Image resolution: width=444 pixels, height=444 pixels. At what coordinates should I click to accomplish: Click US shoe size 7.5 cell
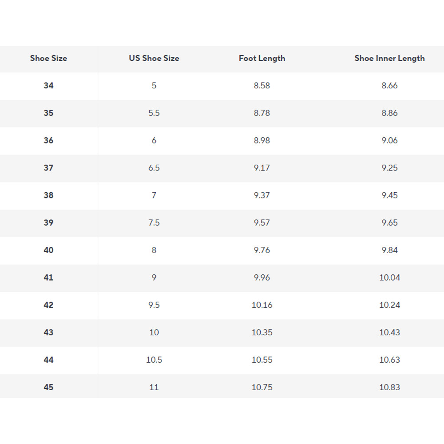point(154,223)
